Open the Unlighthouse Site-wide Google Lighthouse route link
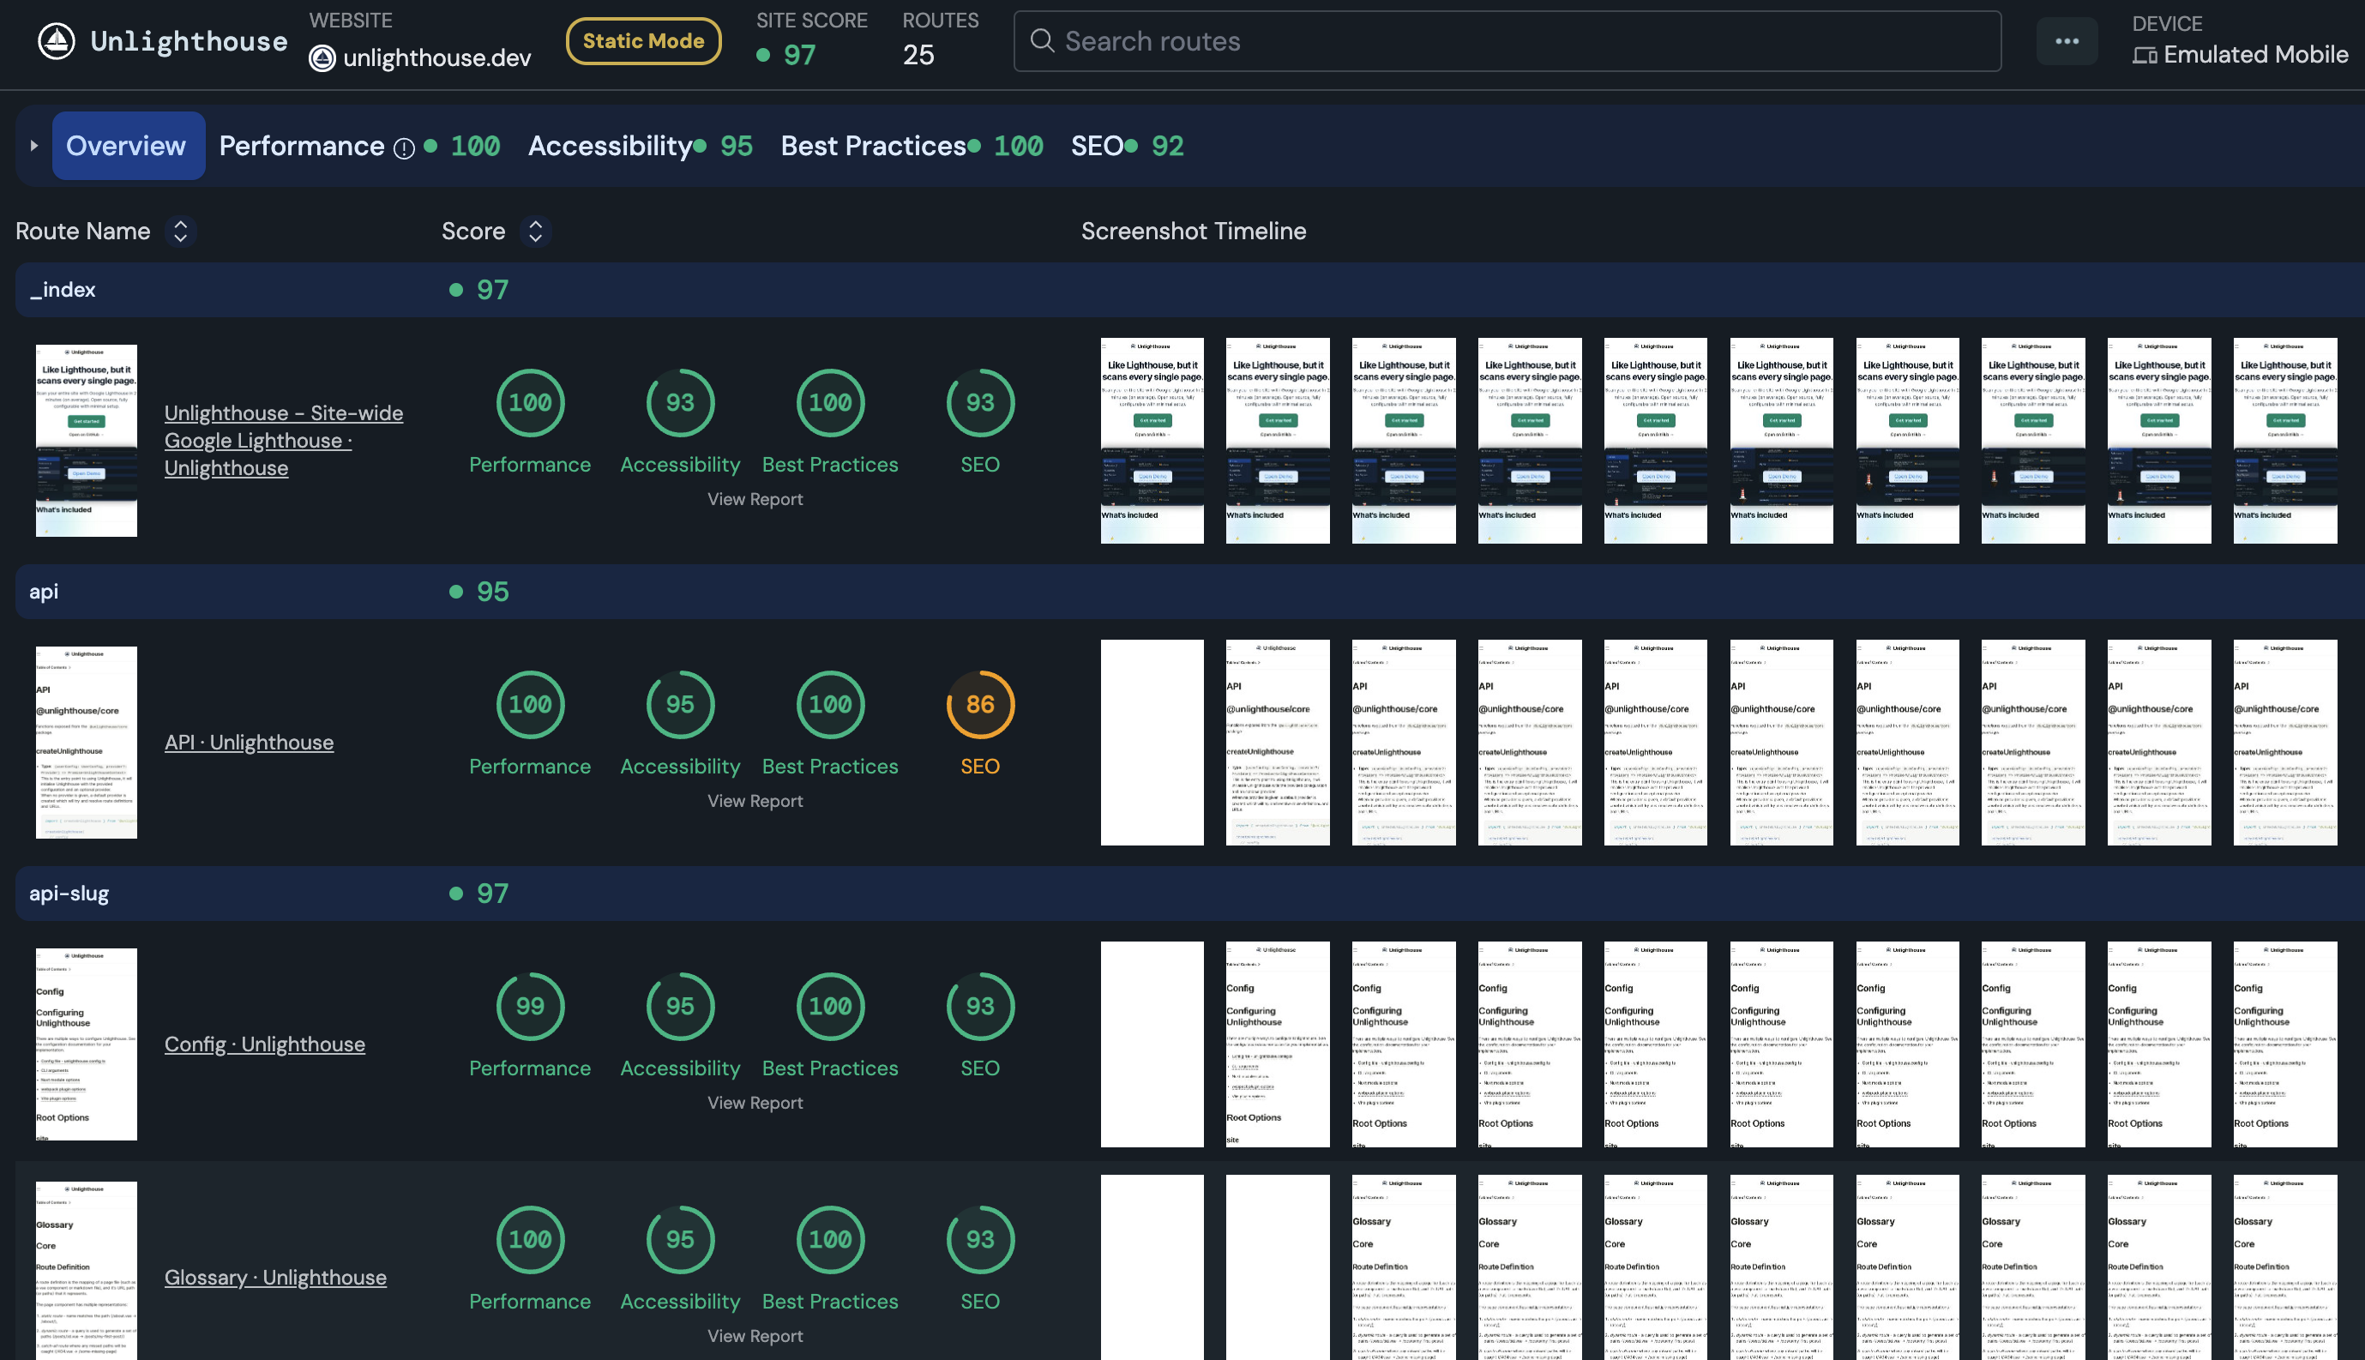The width and height of the screenshot is (2365, 1360). [284, 440]
